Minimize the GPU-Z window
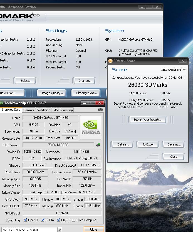 85,103
